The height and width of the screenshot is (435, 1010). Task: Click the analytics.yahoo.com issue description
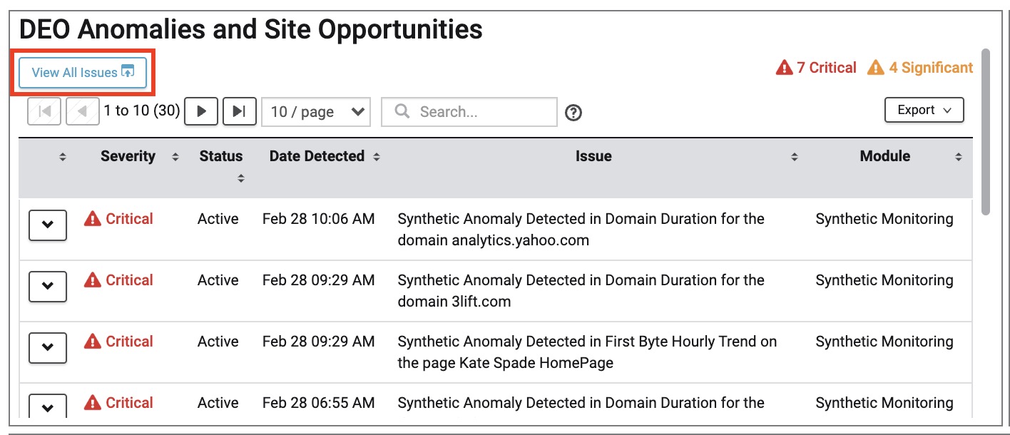[x=581, y=230]
